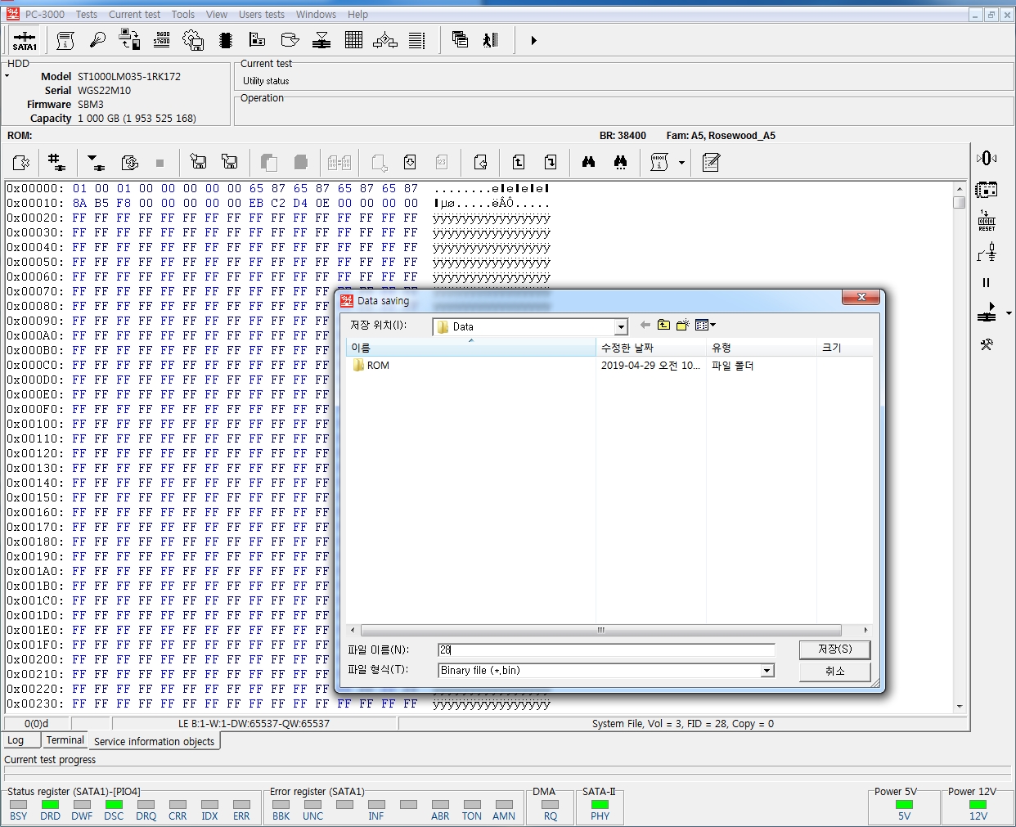This screenshot has width=1016, height=827.
Task: Click the notepad edit icon in hex toolbar
Action: pyautogui.click(x=711, y=162)
